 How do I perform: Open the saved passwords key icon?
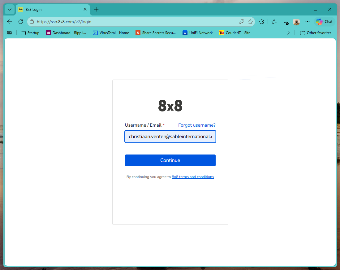tap(242, 22)
